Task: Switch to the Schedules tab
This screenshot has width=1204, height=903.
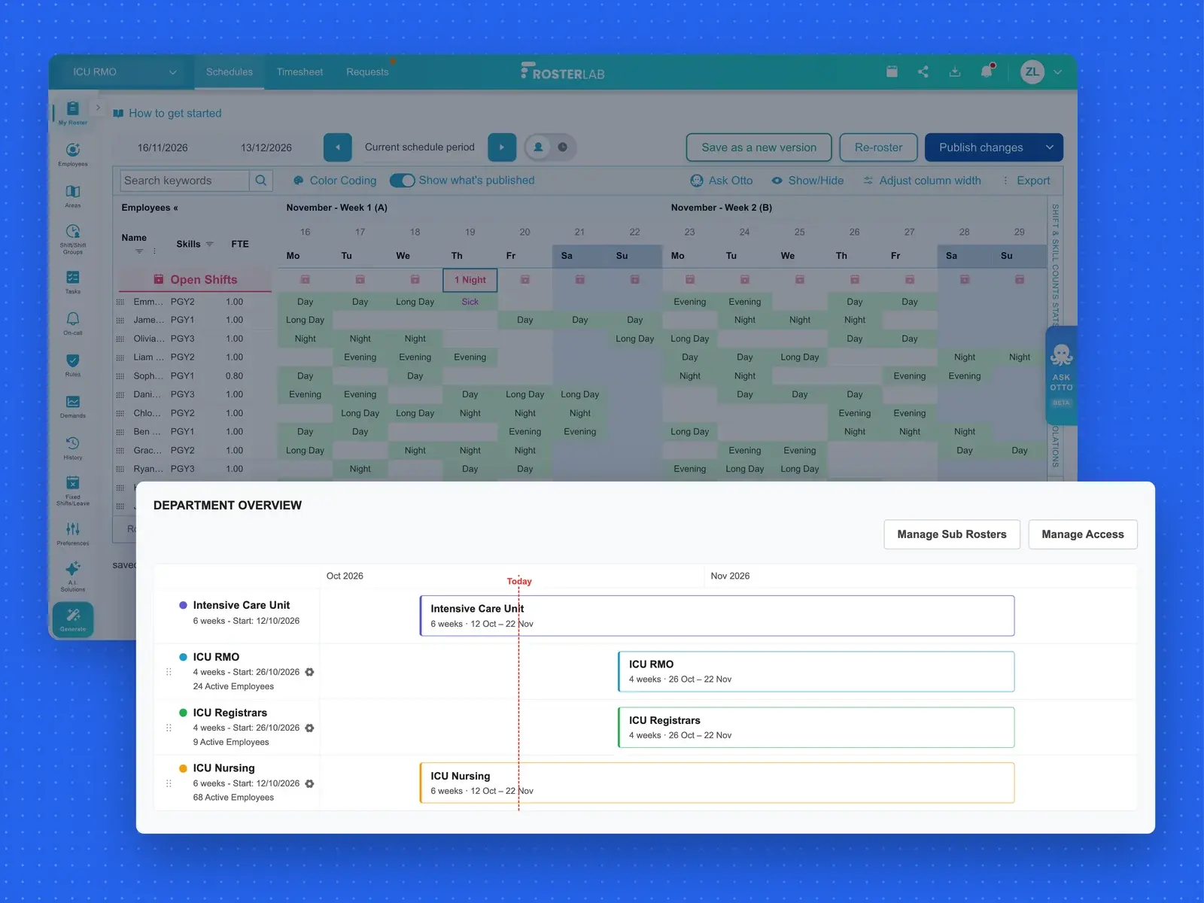Action: (230, 72)
